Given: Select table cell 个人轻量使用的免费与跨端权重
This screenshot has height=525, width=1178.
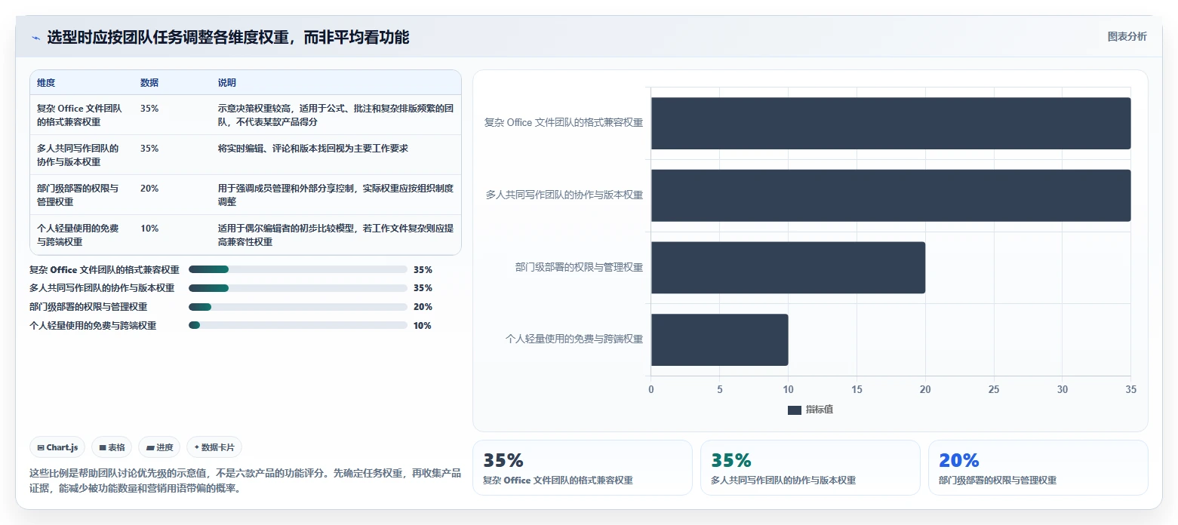Looking at the screenshot, I should pos(78,235).
